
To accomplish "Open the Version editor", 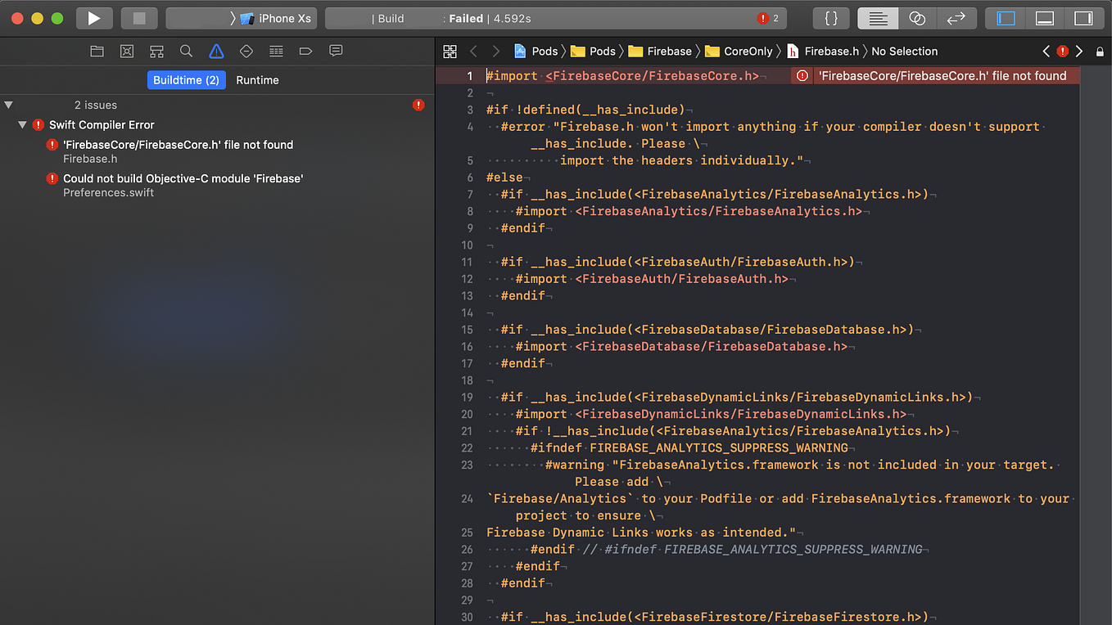I will coord(957,18).
